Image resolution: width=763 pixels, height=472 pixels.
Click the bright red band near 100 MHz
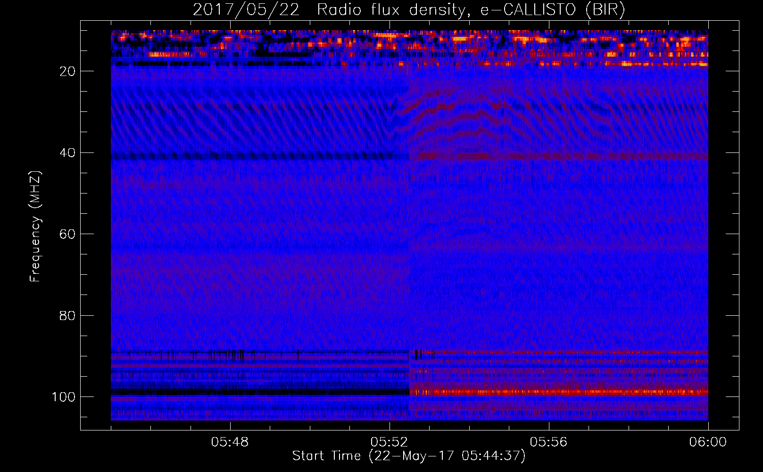(x=558, y=392)
